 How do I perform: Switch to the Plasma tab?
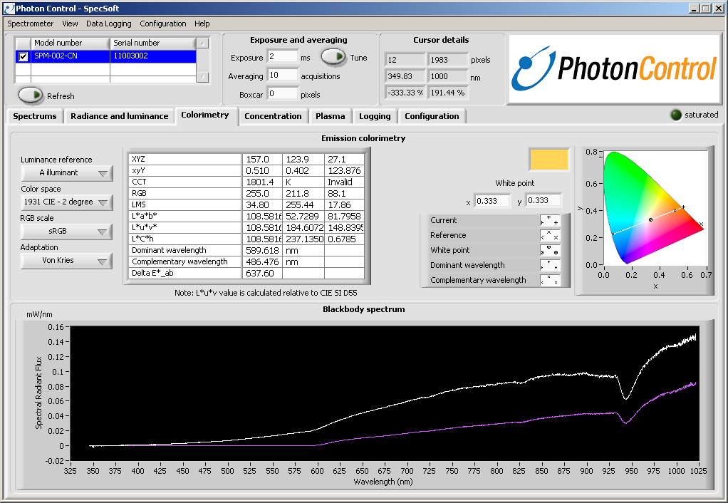[x=330, y=116]
